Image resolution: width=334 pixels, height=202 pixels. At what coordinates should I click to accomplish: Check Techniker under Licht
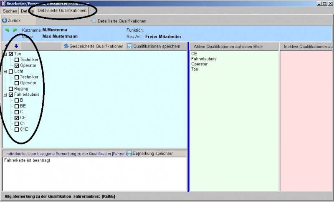pyautogui.click(x=17, y=77)
